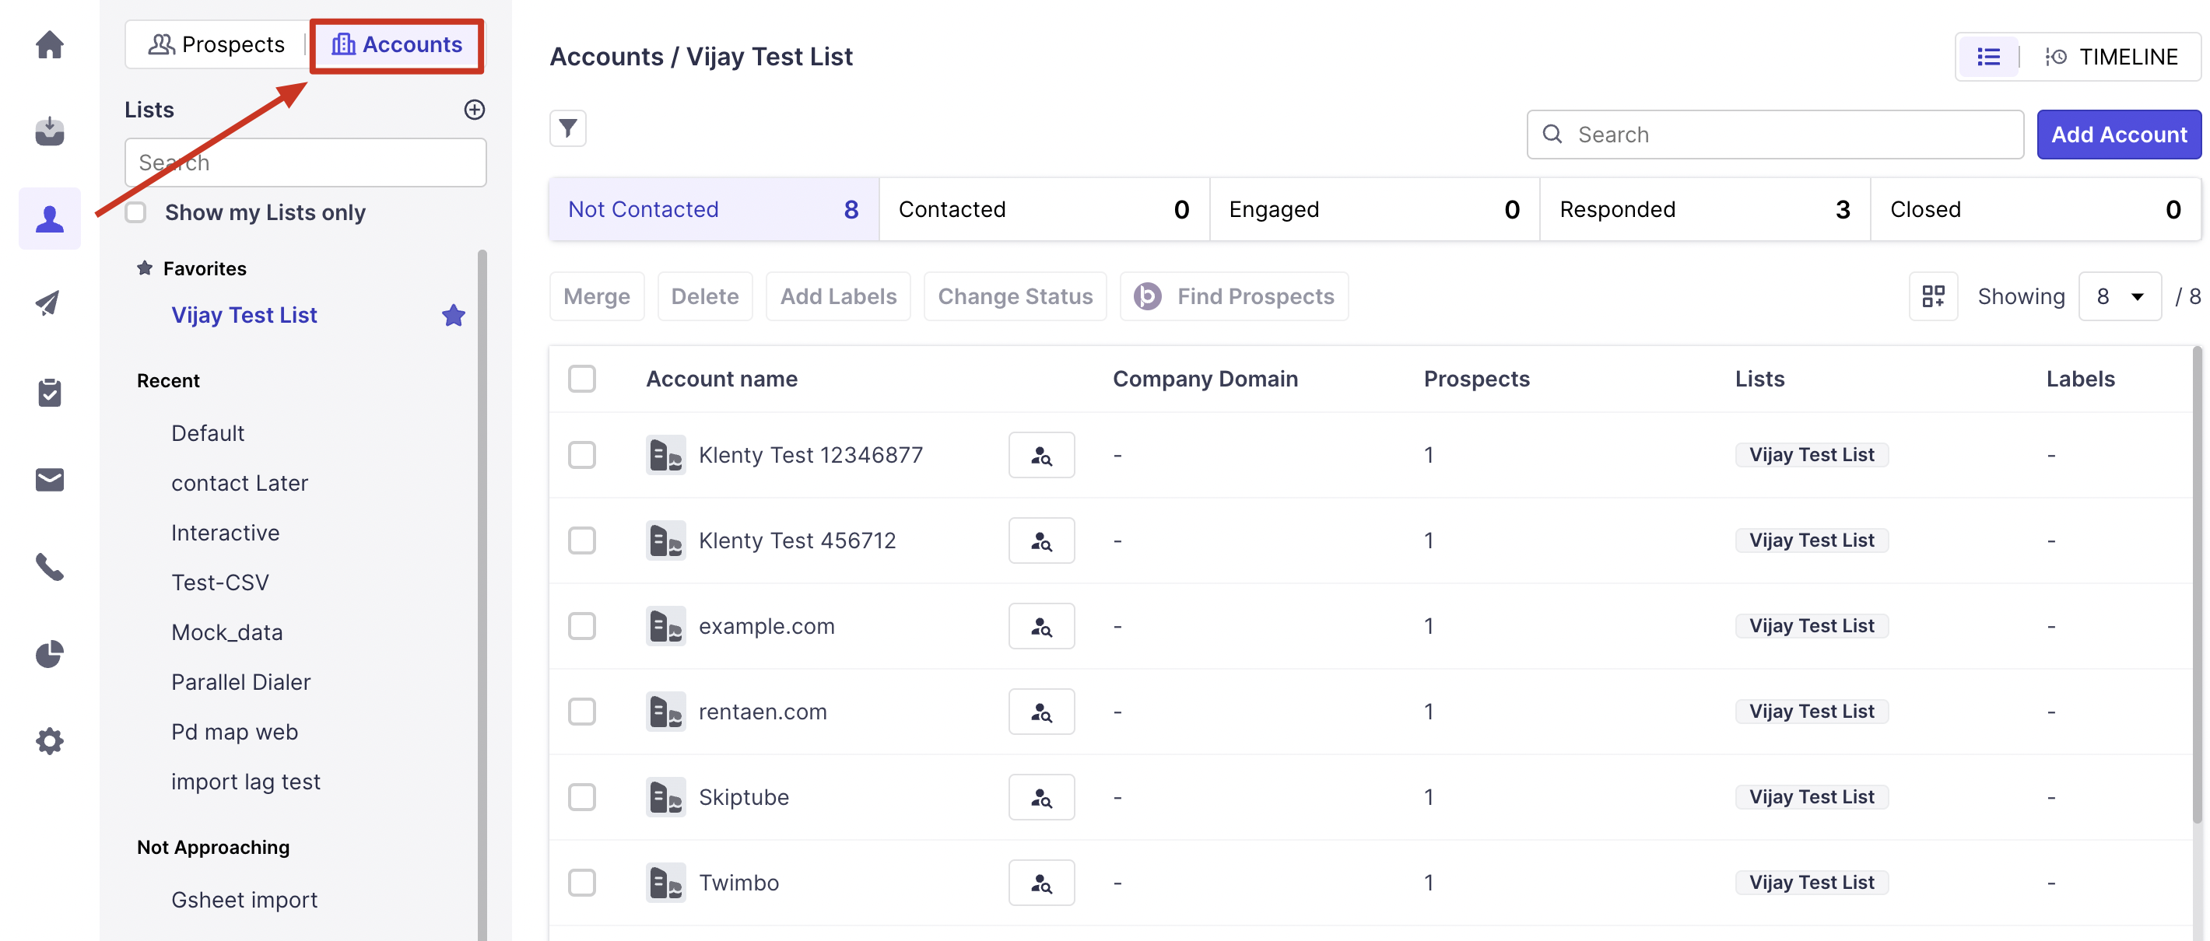The height and width of the screenshot is (941, 2210).
Task: Click find prospects icon for Skiptube
Action: coord(1040,797)
